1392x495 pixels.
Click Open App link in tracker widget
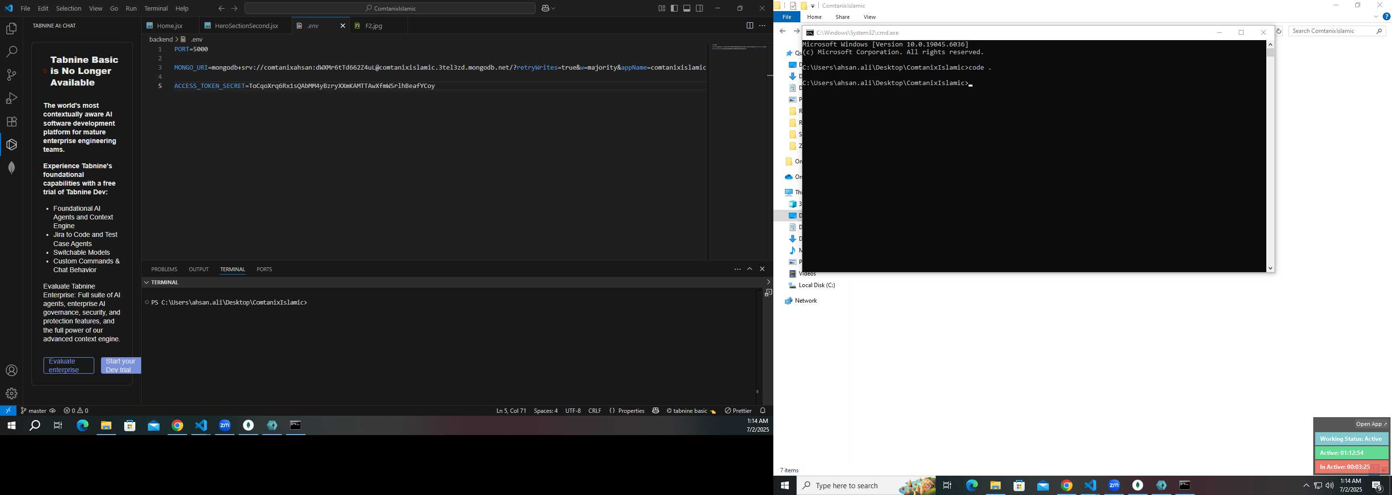tap(1372, 424)
